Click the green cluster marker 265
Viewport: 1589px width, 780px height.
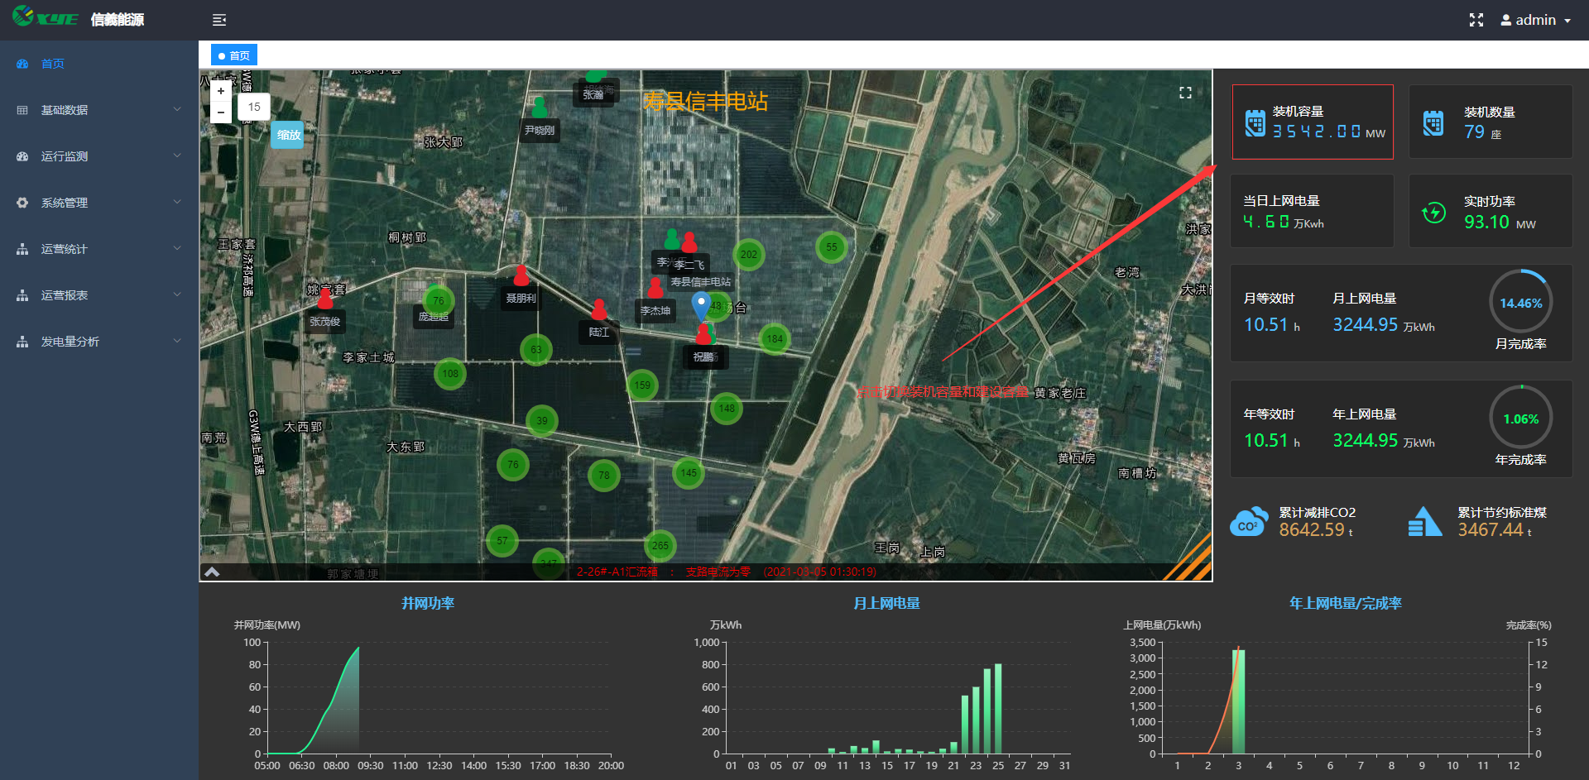point(660,546)
